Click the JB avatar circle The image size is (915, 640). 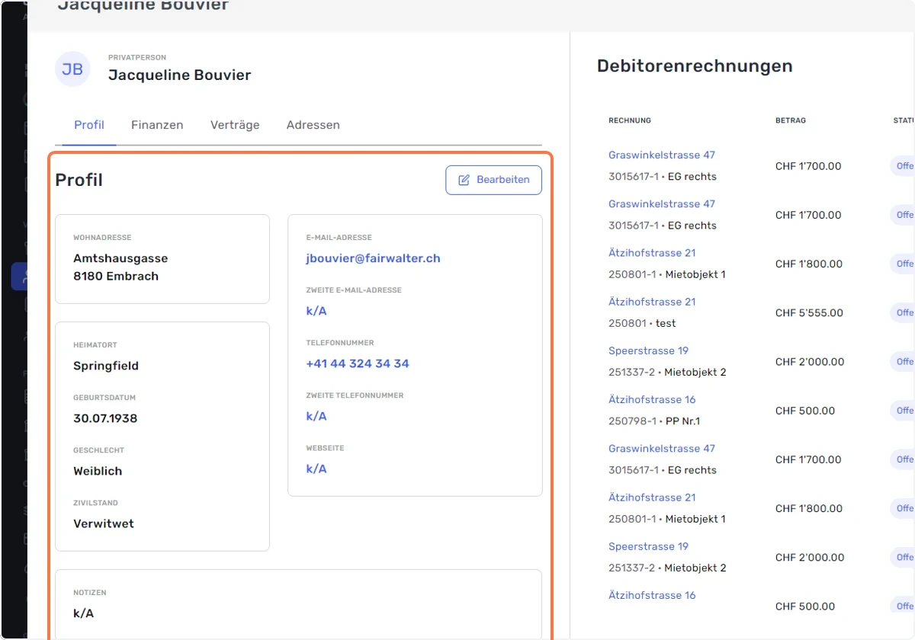[x=72, y=69]
